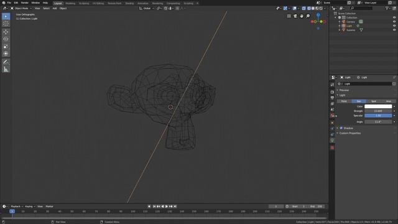Open the World properties tab

[x=332, y=116]
